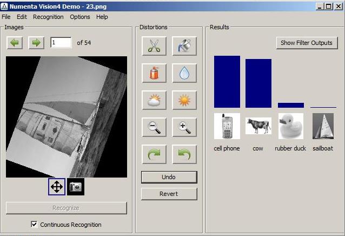
Task: Click the 'sailboat' label
Action: tap(323, 149)
